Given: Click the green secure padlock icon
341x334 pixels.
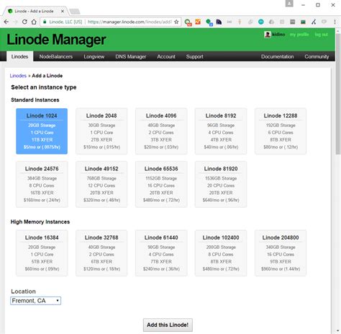Looking at the screenshot, I should (x=45, y=22).
